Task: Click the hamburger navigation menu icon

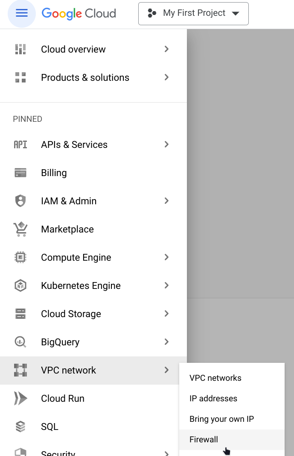Action: [x=22, y=13]
